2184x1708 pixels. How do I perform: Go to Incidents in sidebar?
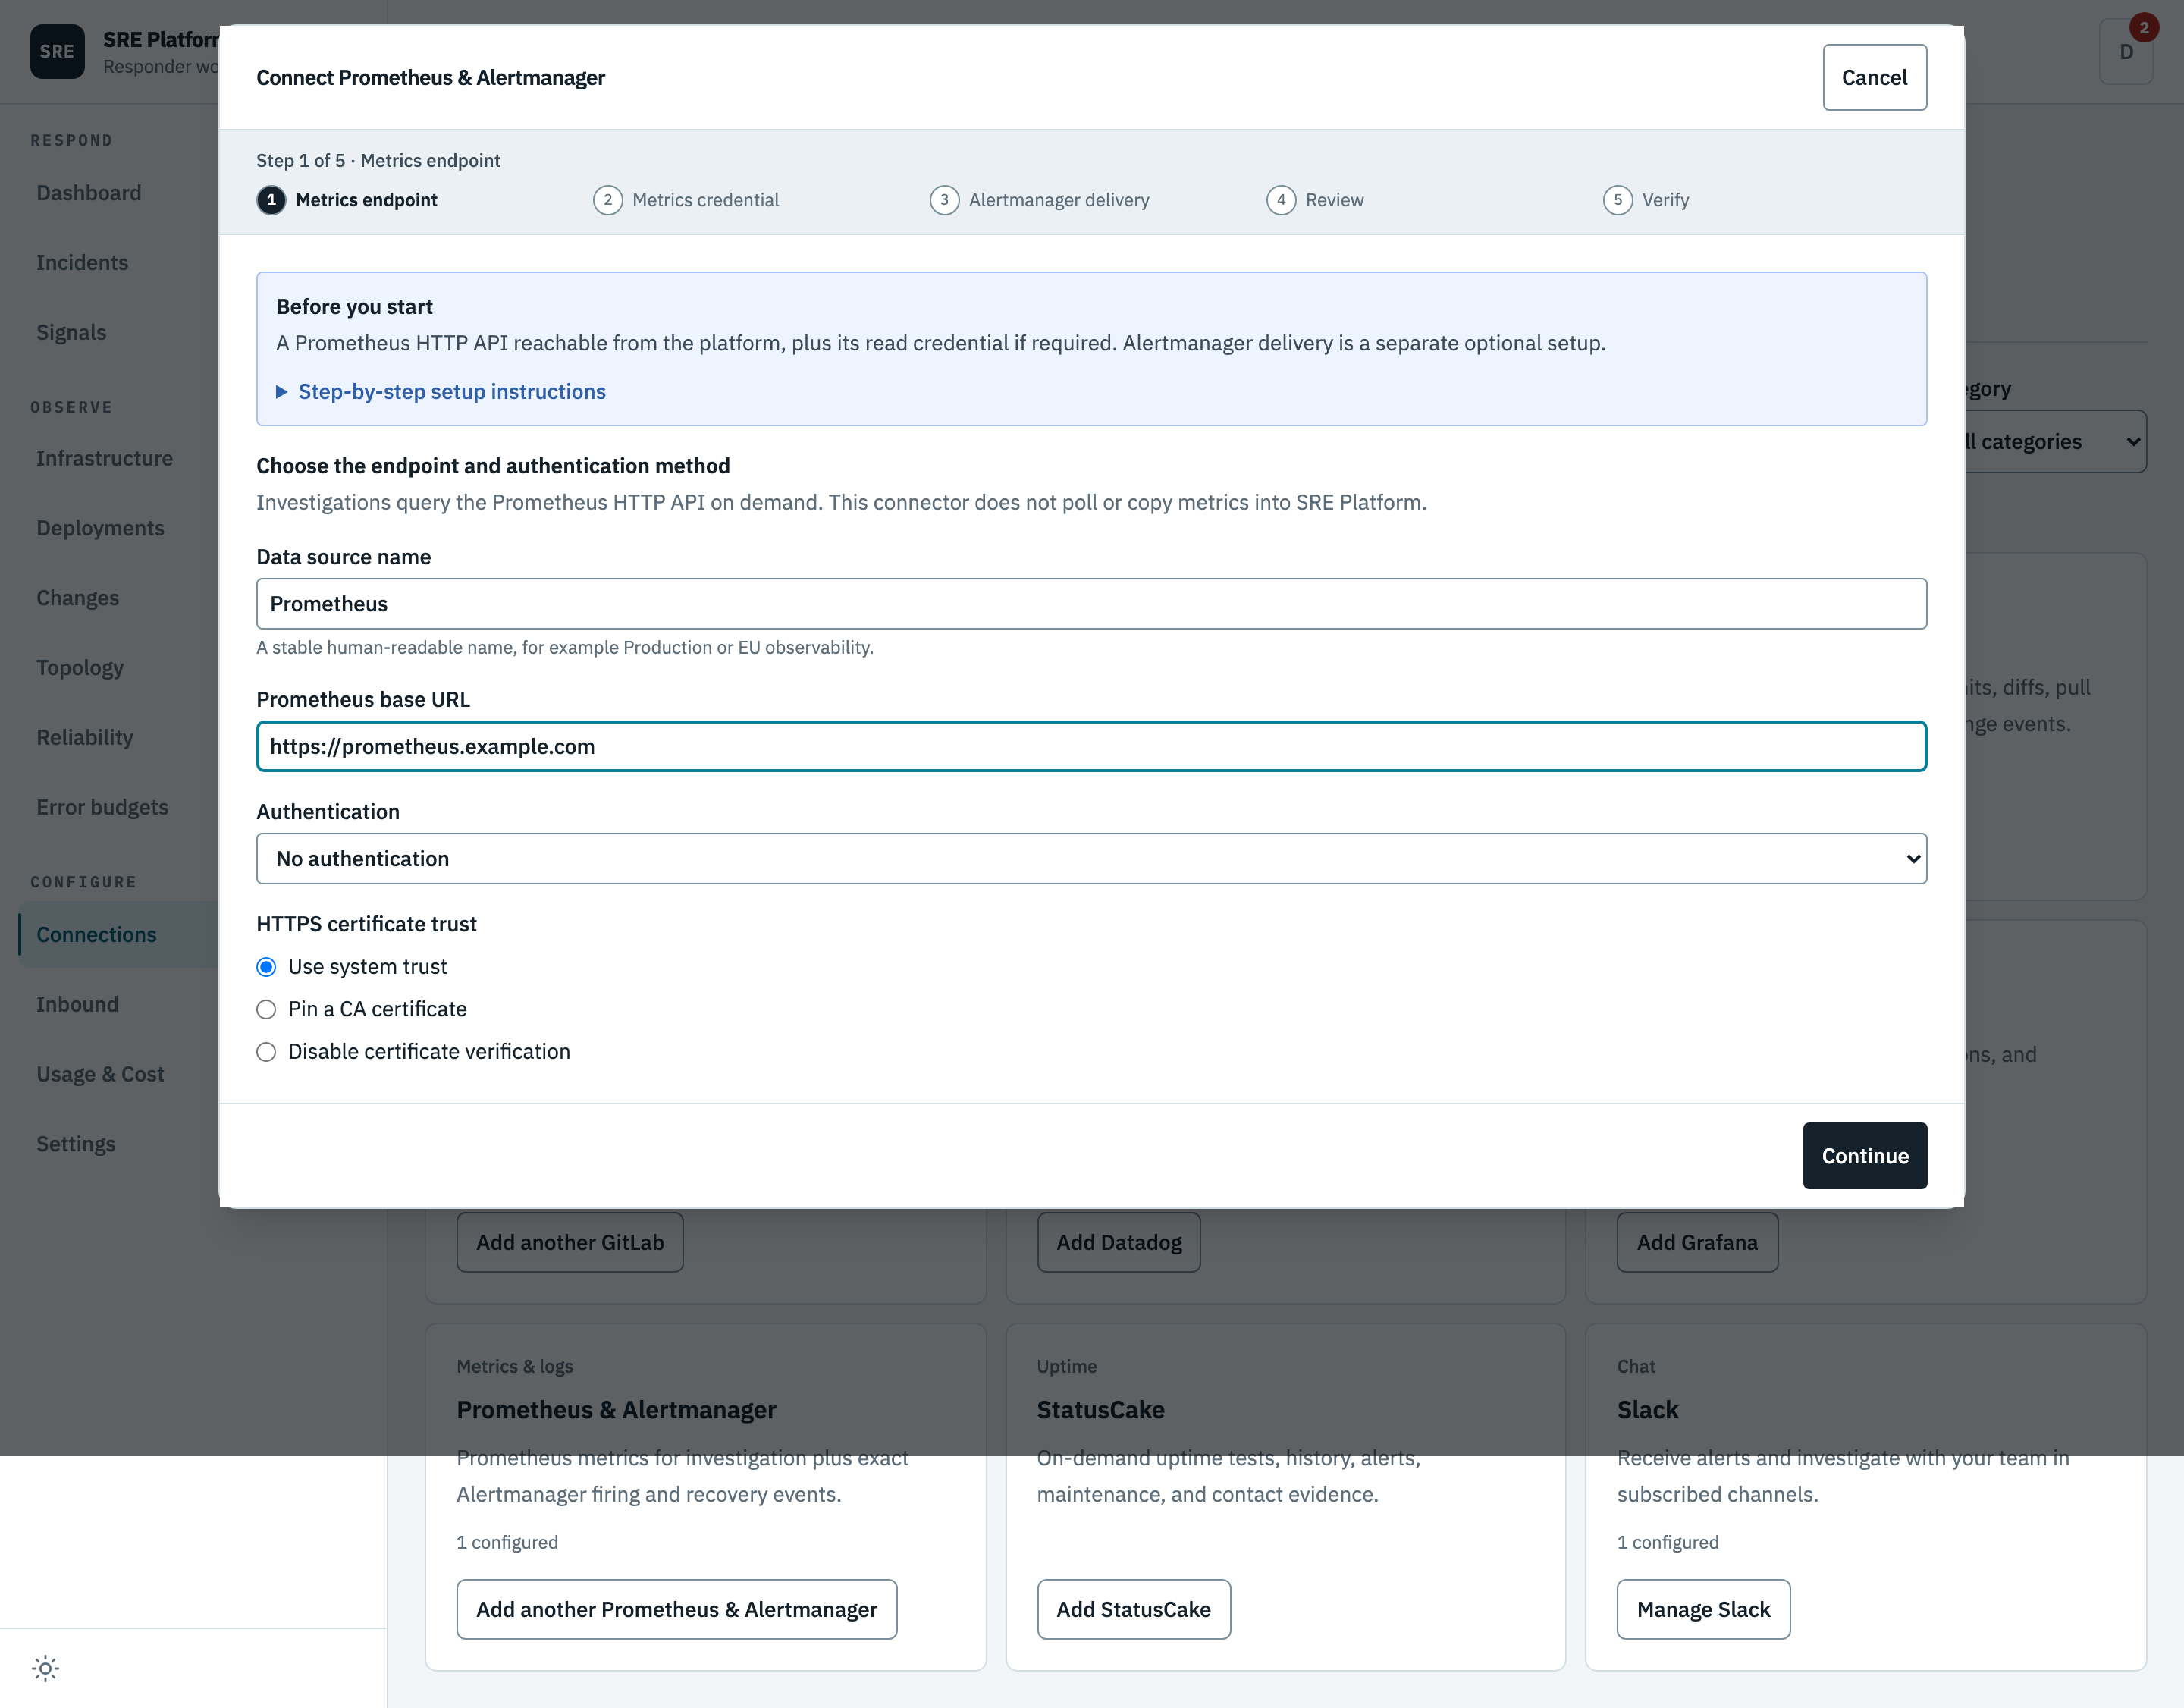(82, 263)
